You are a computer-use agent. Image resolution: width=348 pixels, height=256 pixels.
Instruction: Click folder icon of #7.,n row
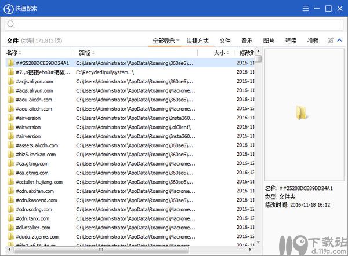[10, 72]
